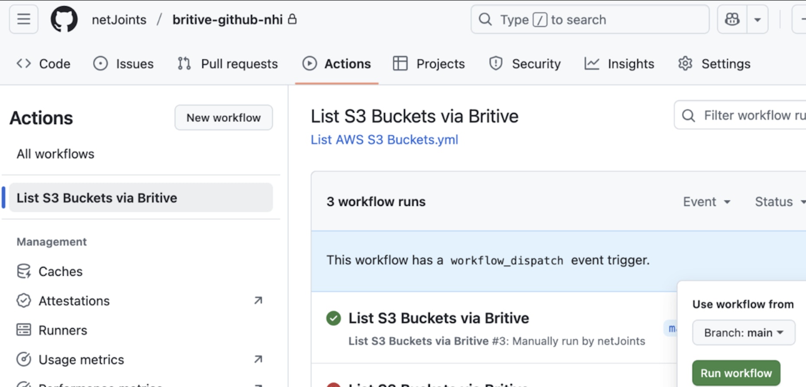Go to GitHub home via Octocat logo

64,20
